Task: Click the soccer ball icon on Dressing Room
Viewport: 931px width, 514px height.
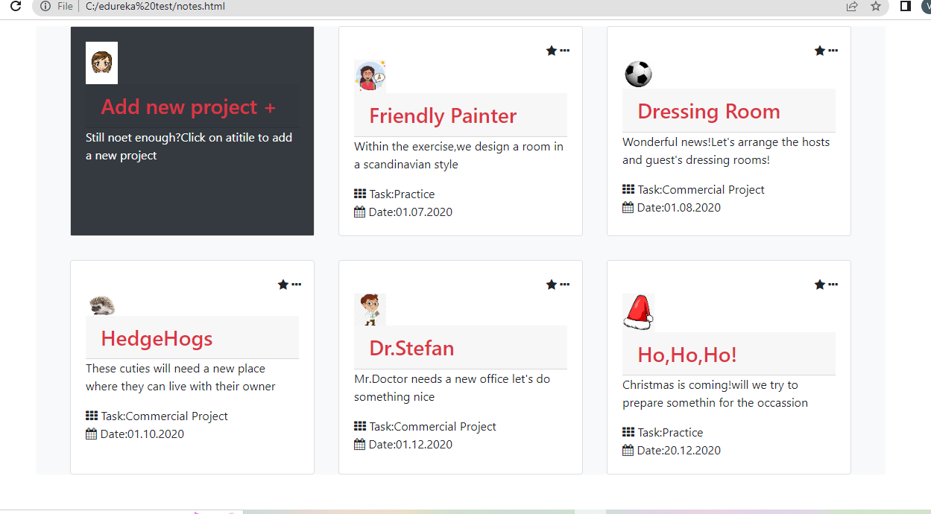Action: pyautogui.click(x=638, y=74)
